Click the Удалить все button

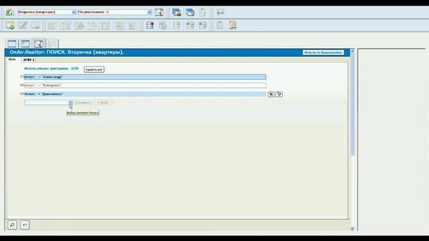94,70
